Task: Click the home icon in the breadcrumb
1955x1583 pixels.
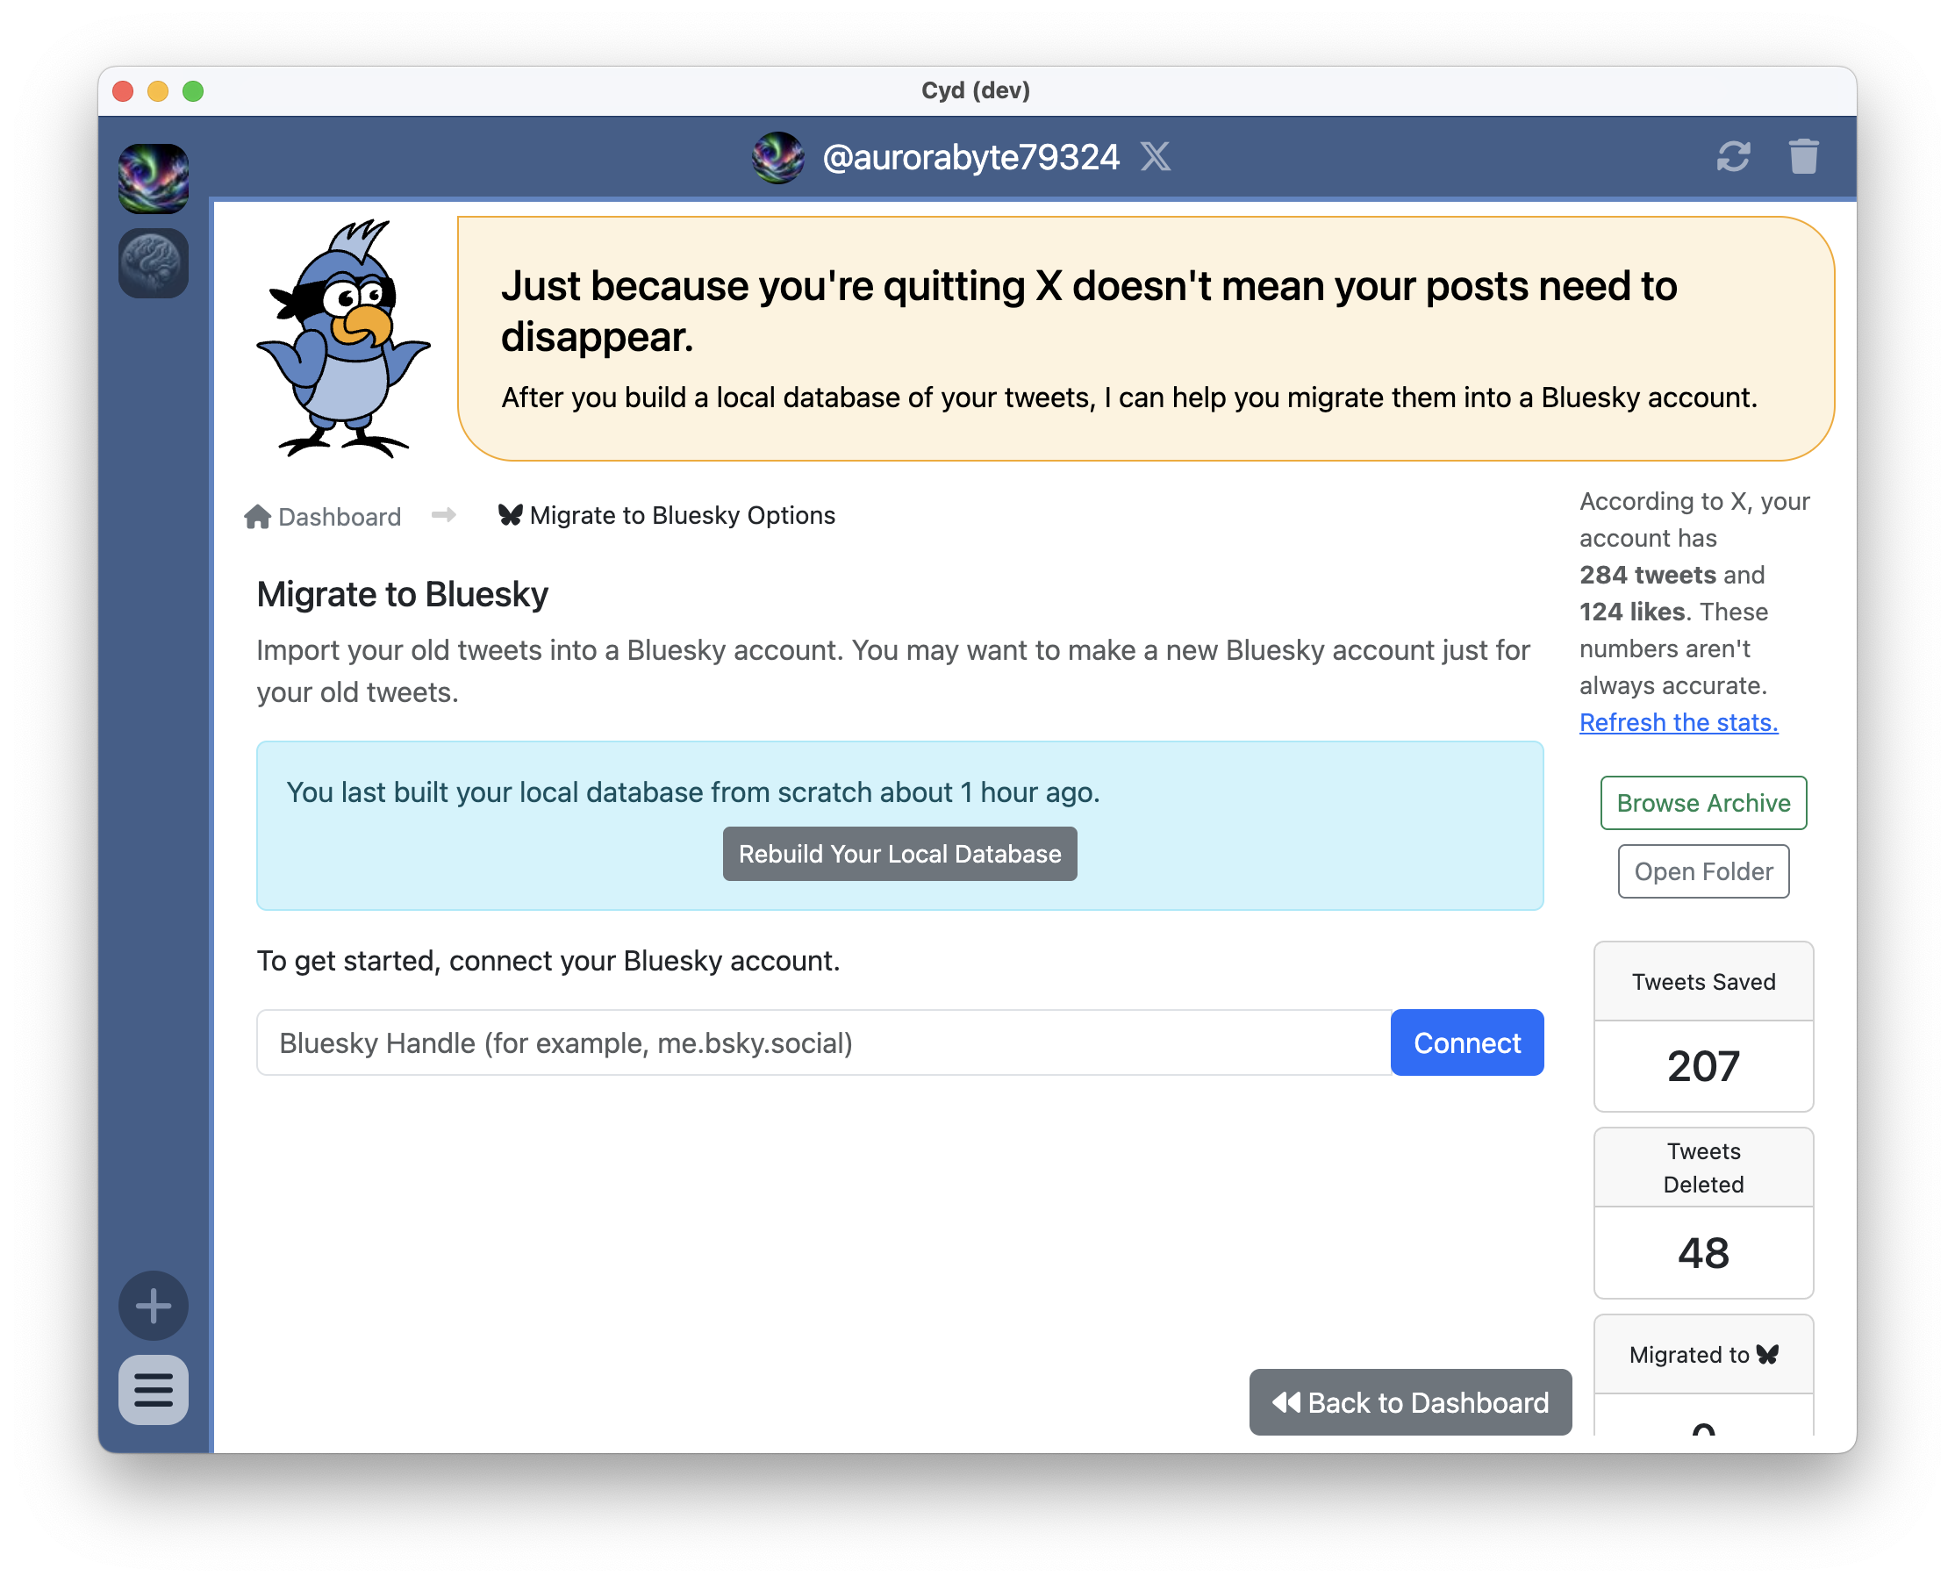Action: coord(257,517)
